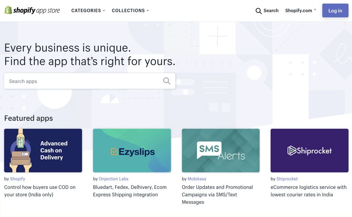
Task: Click the external link arrow beside Shopify.com
Action: tap(315, 10)
